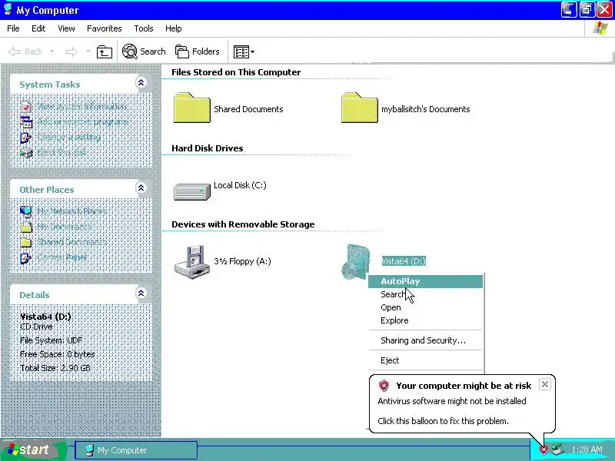Click the View system information link
The width and height of the screenshot is (615, 461).
click(82, 107)
